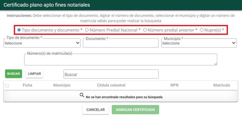Click the magnifier icon in empty results row
This screenshot has width=242, height=117.
click(x=82, y=95)
